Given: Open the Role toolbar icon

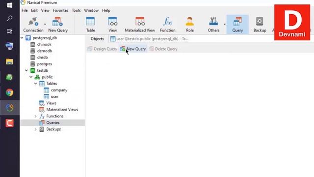Looking at the screenshot, I should coord(190,25).
